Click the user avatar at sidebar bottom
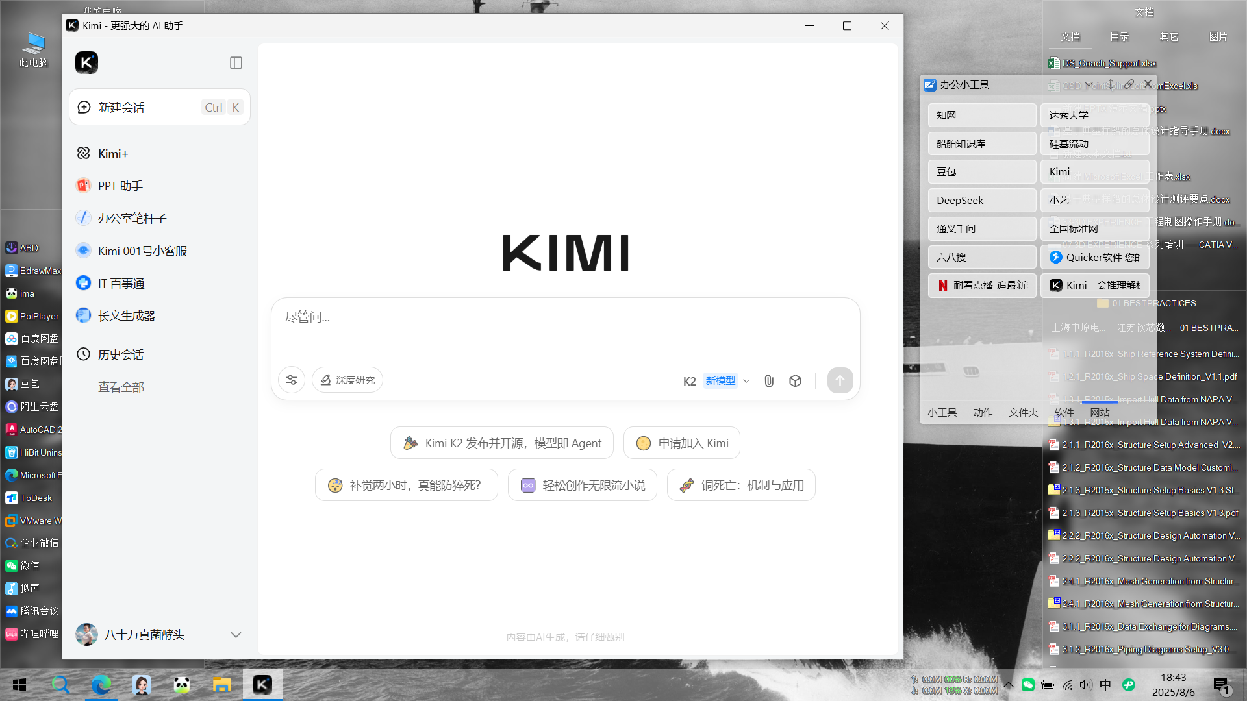Viewport: 1247px width, 701px height. click(86, 634)
